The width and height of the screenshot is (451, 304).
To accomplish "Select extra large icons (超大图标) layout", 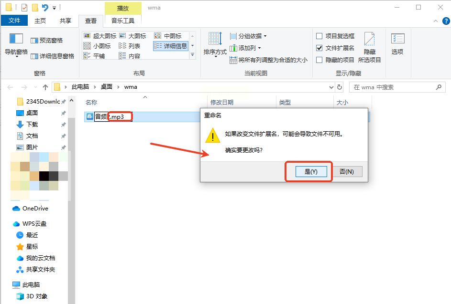I will click(x=100, y=36).
